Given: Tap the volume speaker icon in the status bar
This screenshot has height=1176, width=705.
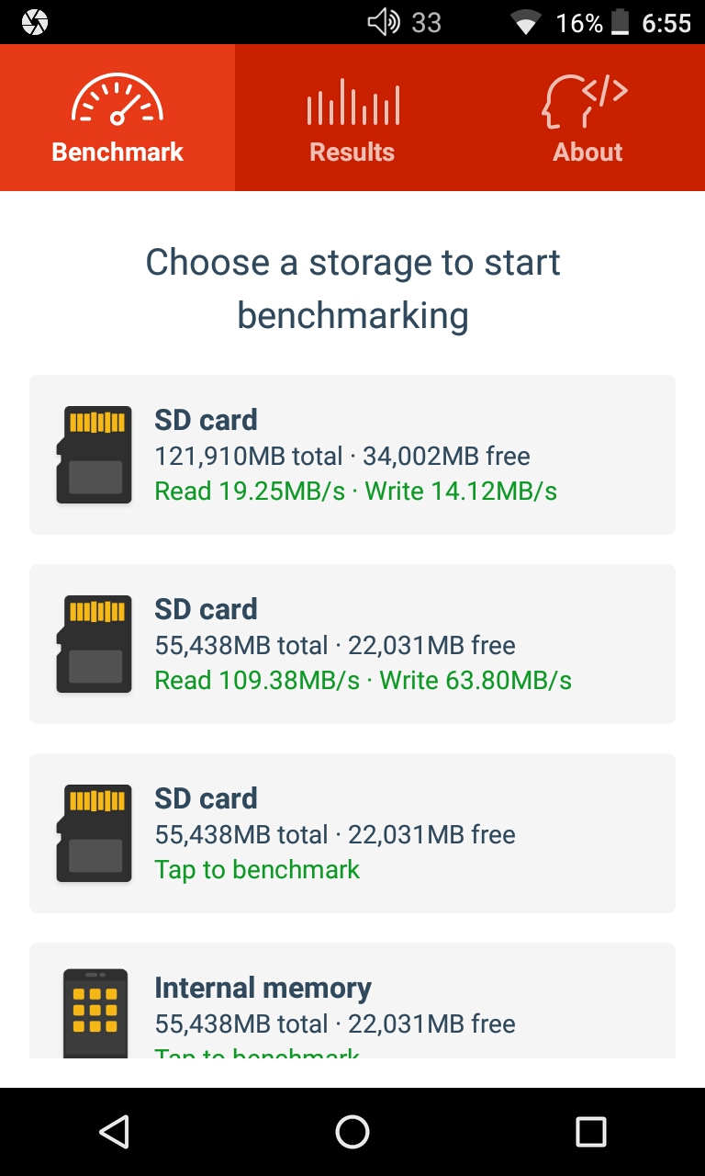Looking at the screenshot, I should coord(384,22).
